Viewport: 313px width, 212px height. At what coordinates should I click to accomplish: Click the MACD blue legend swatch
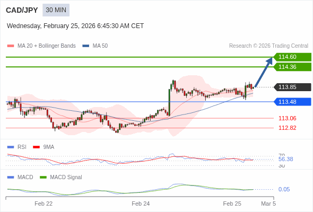11,178
